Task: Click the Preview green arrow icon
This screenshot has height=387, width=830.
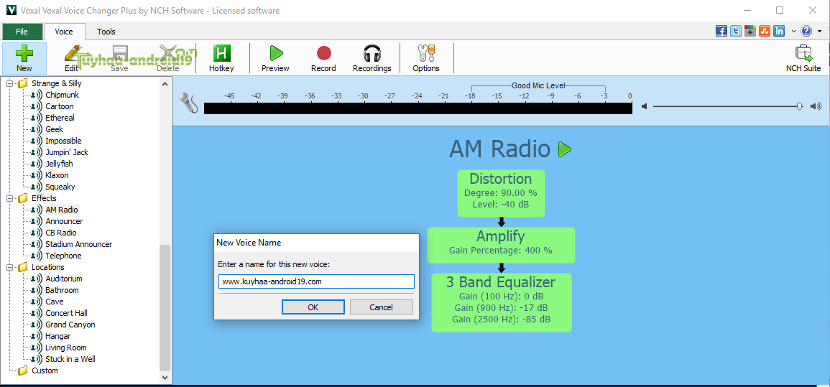Action: tap(276, 54)
